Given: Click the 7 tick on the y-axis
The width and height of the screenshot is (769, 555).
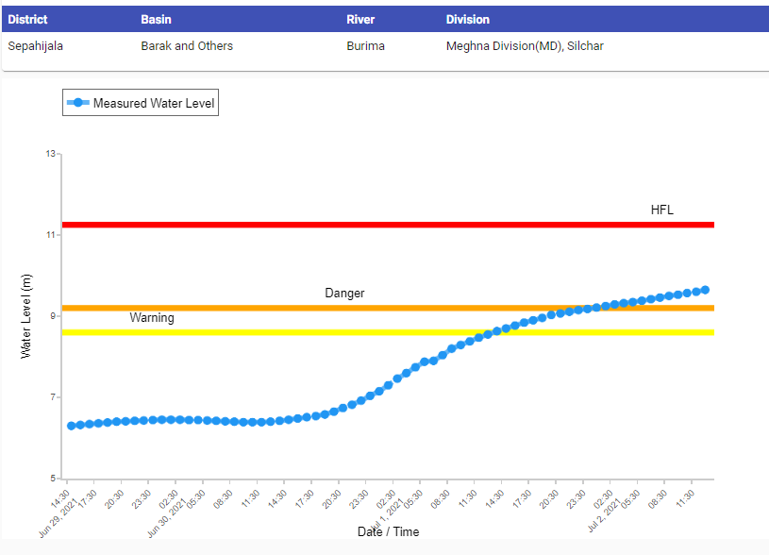Looking at the screenshot, I should (53, 397).
